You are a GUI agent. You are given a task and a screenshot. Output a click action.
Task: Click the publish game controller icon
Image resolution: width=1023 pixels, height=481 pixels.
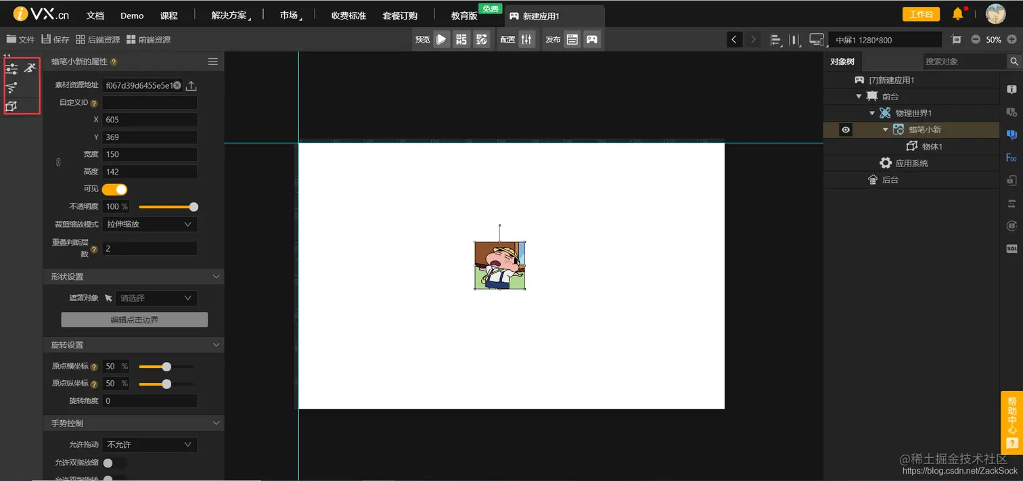pyautogui.click(x=592, y=39)
